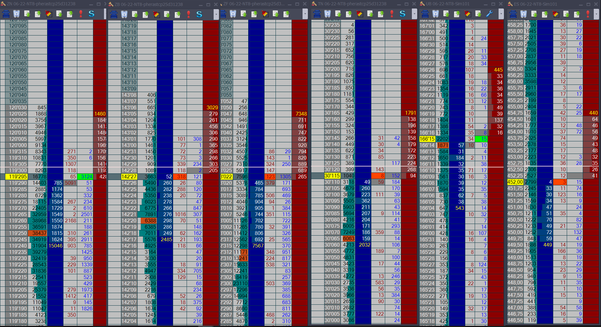Click the blue S icon in ZB toolbar
The height and width of the screenshot is (327, 601).
pos(199,14)
